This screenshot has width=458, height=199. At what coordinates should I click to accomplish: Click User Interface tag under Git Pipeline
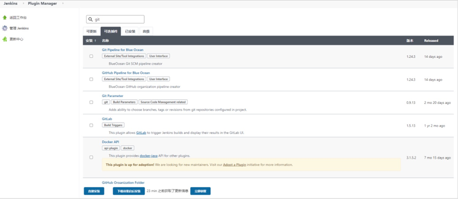[158, 56]
